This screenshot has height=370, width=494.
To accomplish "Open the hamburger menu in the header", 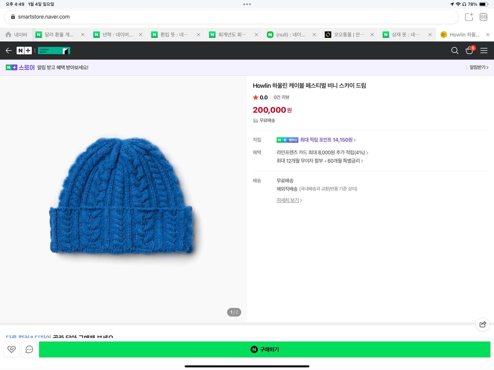I will 484,50.
